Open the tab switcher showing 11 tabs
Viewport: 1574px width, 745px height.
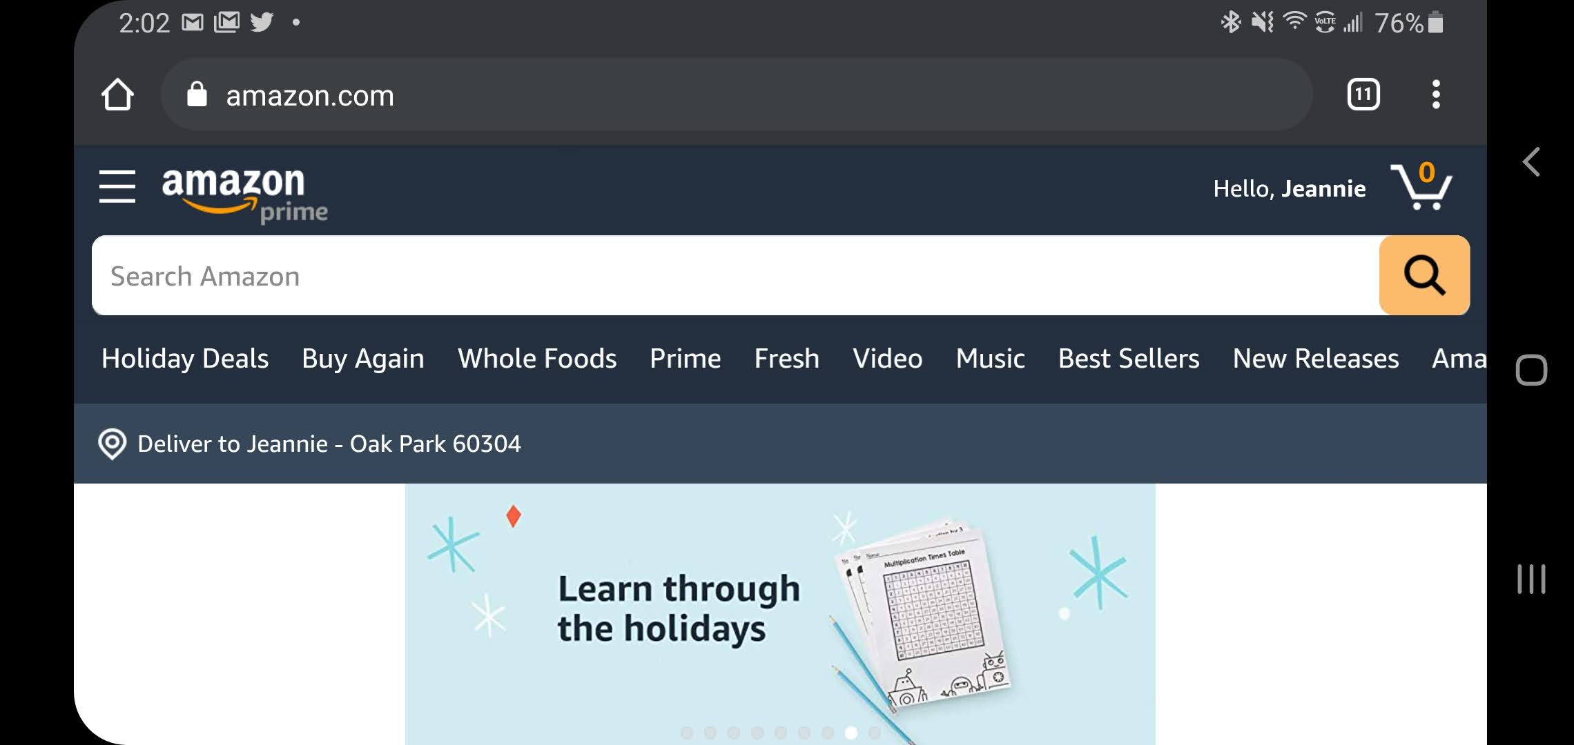coord(1363,95)
